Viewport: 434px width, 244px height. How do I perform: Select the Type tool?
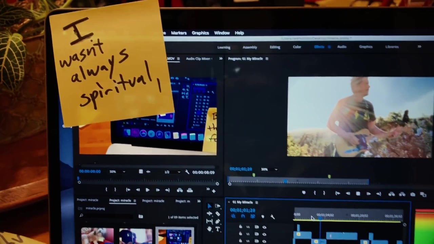[217, 229]
